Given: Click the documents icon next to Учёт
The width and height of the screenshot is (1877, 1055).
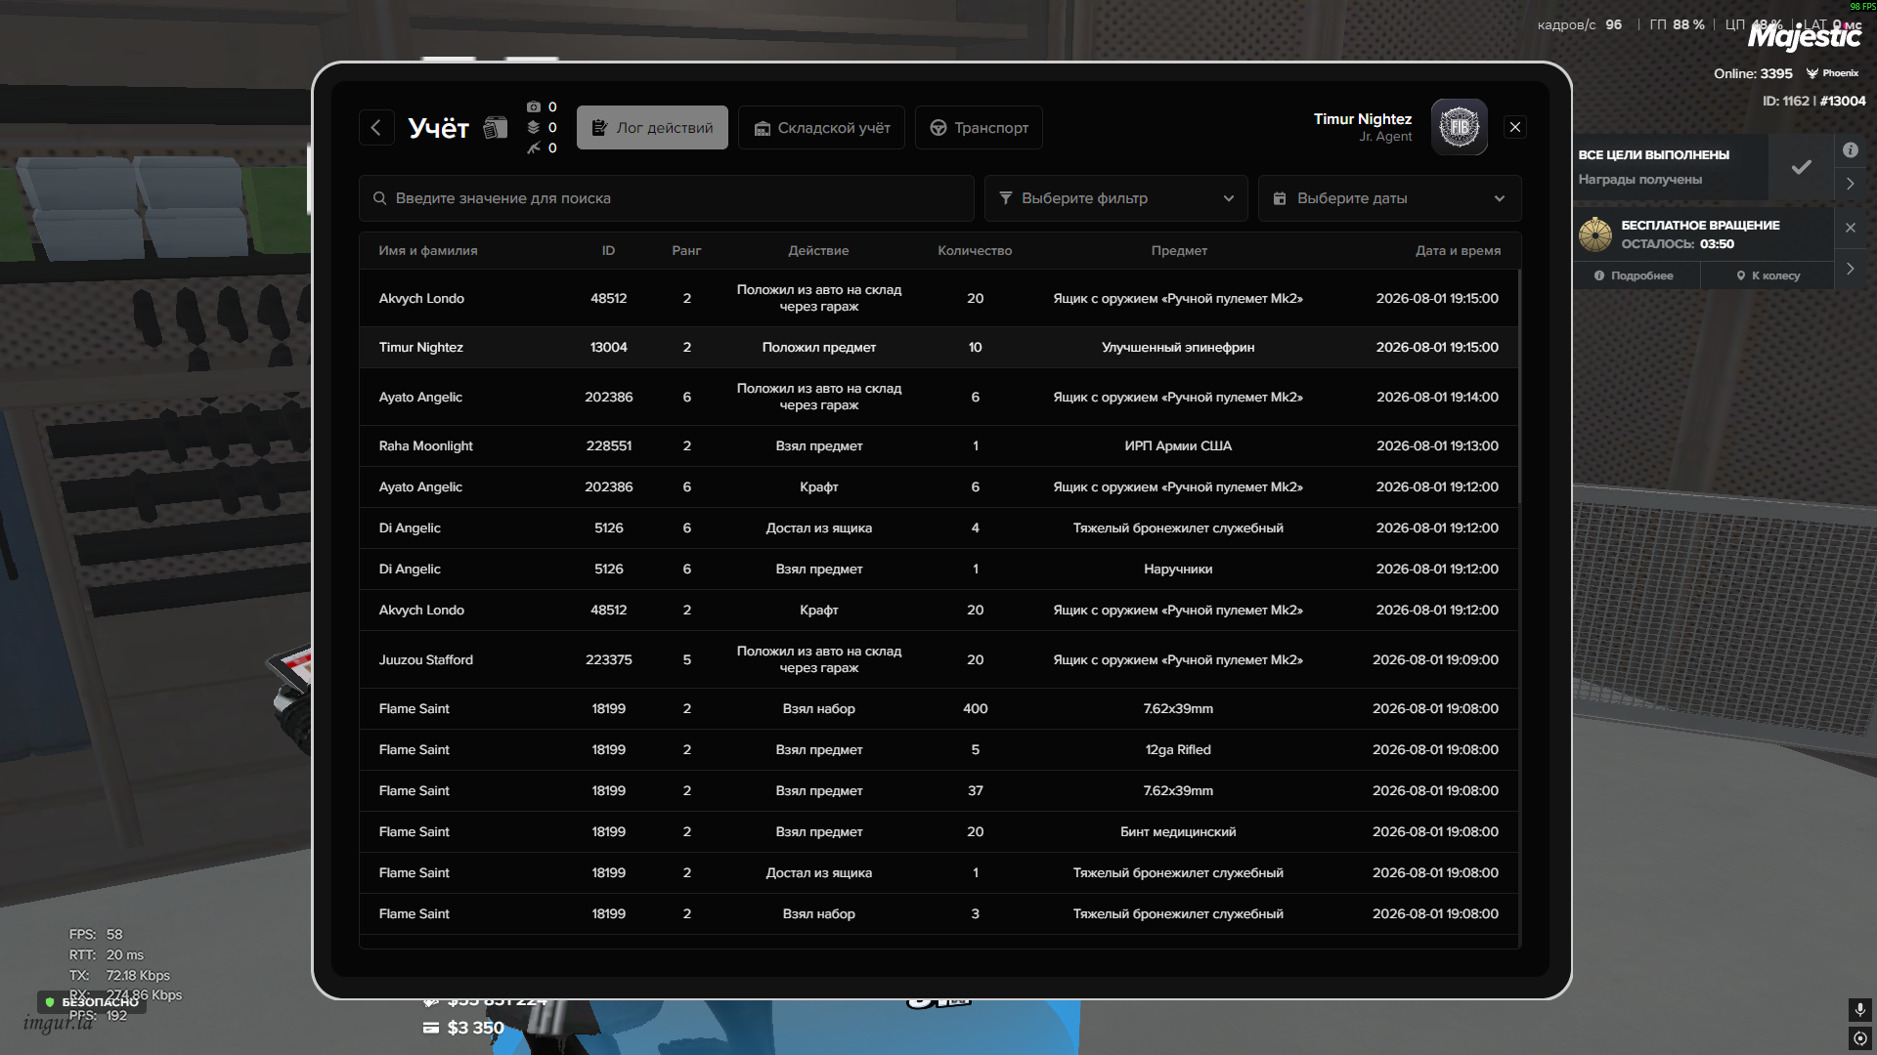Looking at the screenshot, I should point(496,128).
